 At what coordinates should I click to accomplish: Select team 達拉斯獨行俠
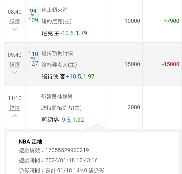coord(57,53)
